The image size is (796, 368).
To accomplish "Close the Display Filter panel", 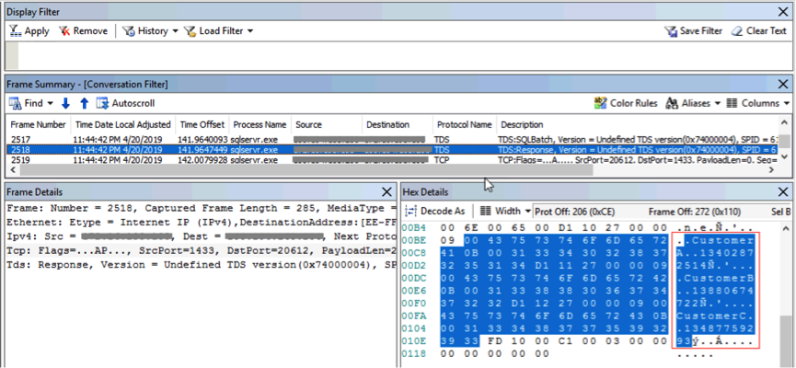I will [785, 9].
